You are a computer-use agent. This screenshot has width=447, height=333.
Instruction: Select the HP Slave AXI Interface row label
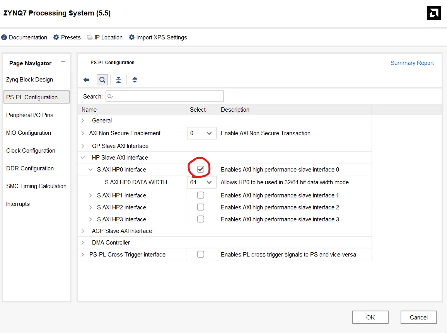[120, 158]
